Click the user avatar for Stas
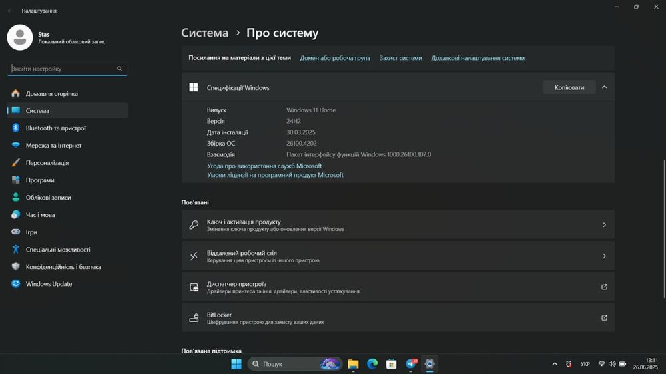This screenshot has height=374, width=666. (x=20, y=37)
